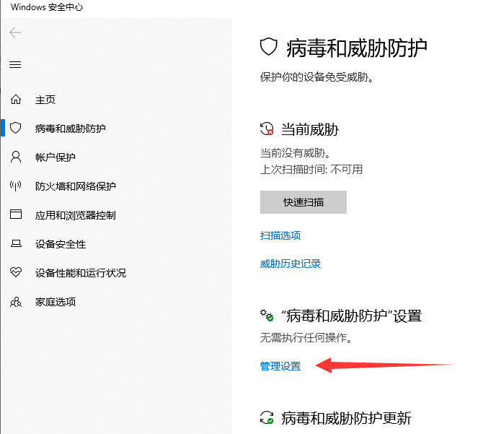Click the app and browser control (应用和浏览器控制) window icon

(x=16, y=215)
